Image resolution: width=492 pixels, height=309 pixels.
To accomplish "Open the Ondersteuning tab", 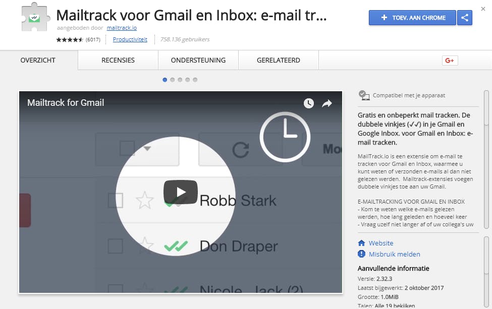I will [x=198, y=60].
